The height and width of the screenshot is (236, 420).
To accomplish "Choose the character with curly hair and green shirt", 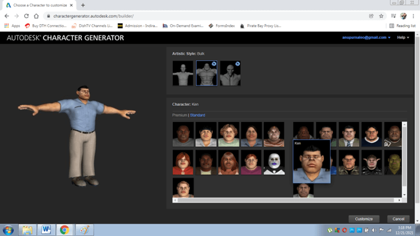I will click(228, 135).
